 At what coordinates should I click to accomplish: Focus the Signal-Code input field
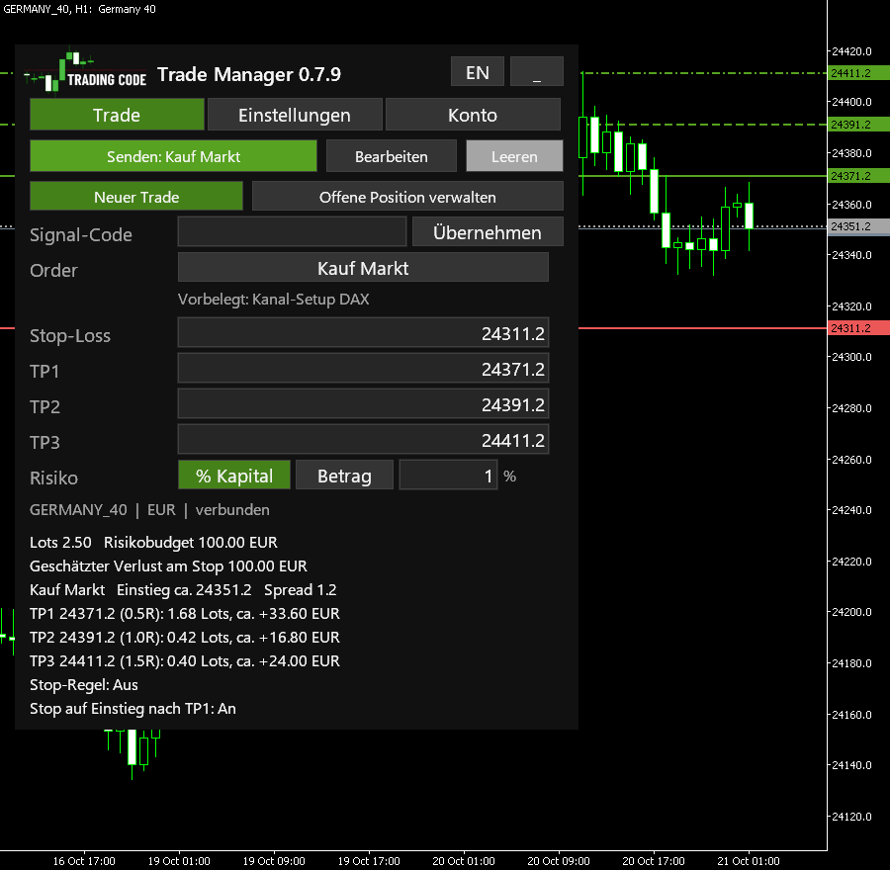point(292,232)
